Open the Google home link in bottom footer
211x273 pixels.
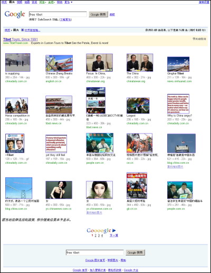[x=80, y=270]
